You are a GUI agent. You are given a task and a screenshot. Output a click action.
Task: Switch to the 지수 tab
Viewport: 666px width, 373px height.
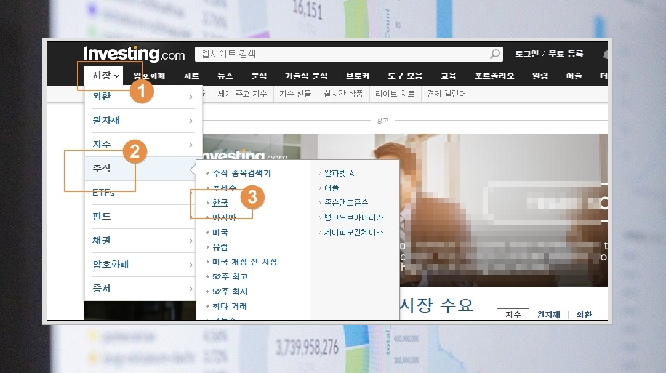513,315
